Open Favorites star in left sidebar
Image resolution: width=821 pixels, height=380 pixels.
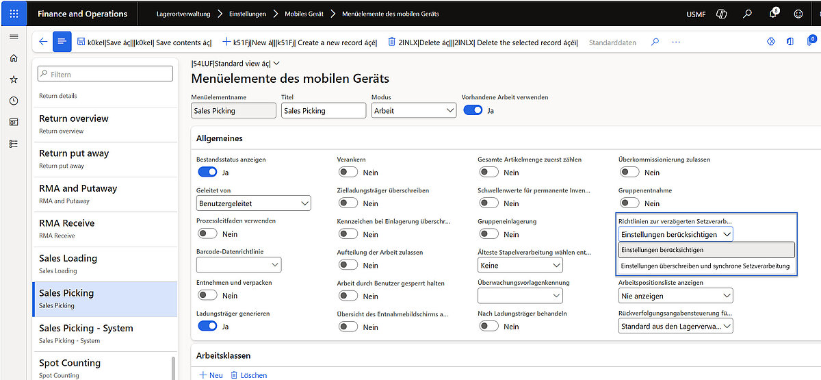click(14, 79)
